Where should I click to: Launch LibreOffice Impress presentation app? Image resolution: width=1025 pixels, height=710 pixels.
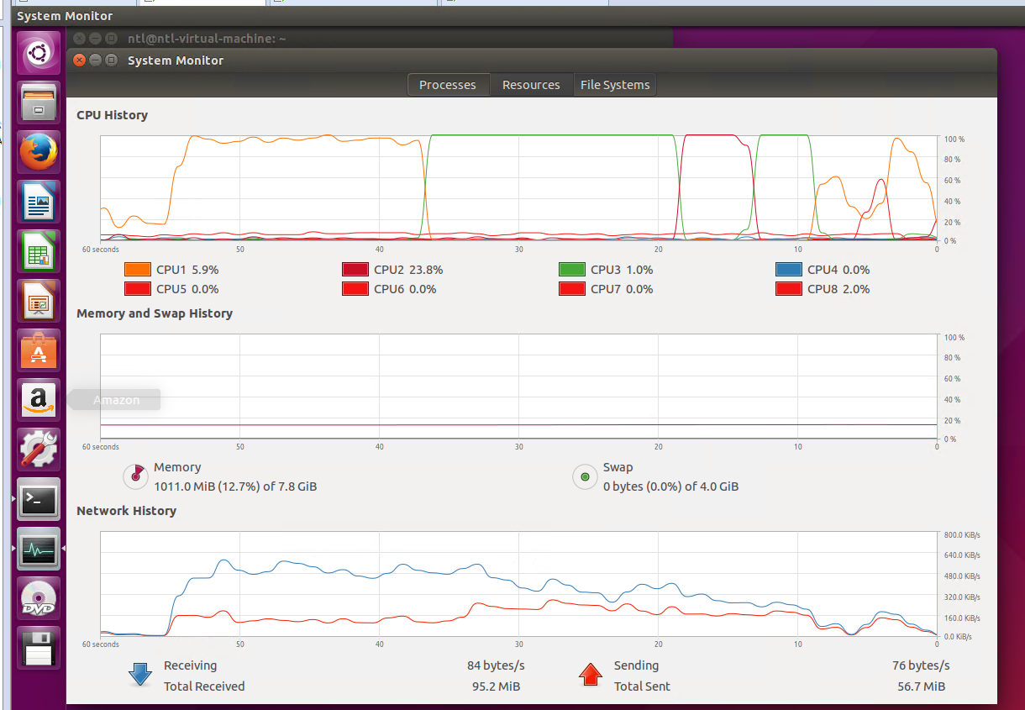[x=39, y=301]
